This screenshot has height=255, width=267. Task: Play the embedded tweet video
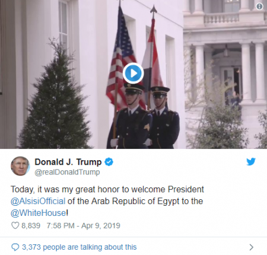point(133,73)
